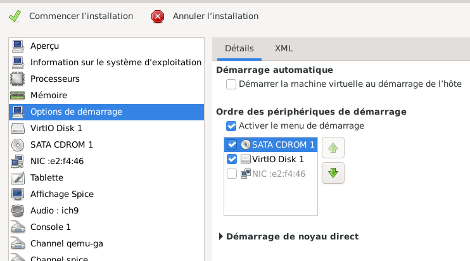This screenshot has width=470, height=261.
Task: Uncheck SATA CDROM 1 boot device
Action: (232, 144)
